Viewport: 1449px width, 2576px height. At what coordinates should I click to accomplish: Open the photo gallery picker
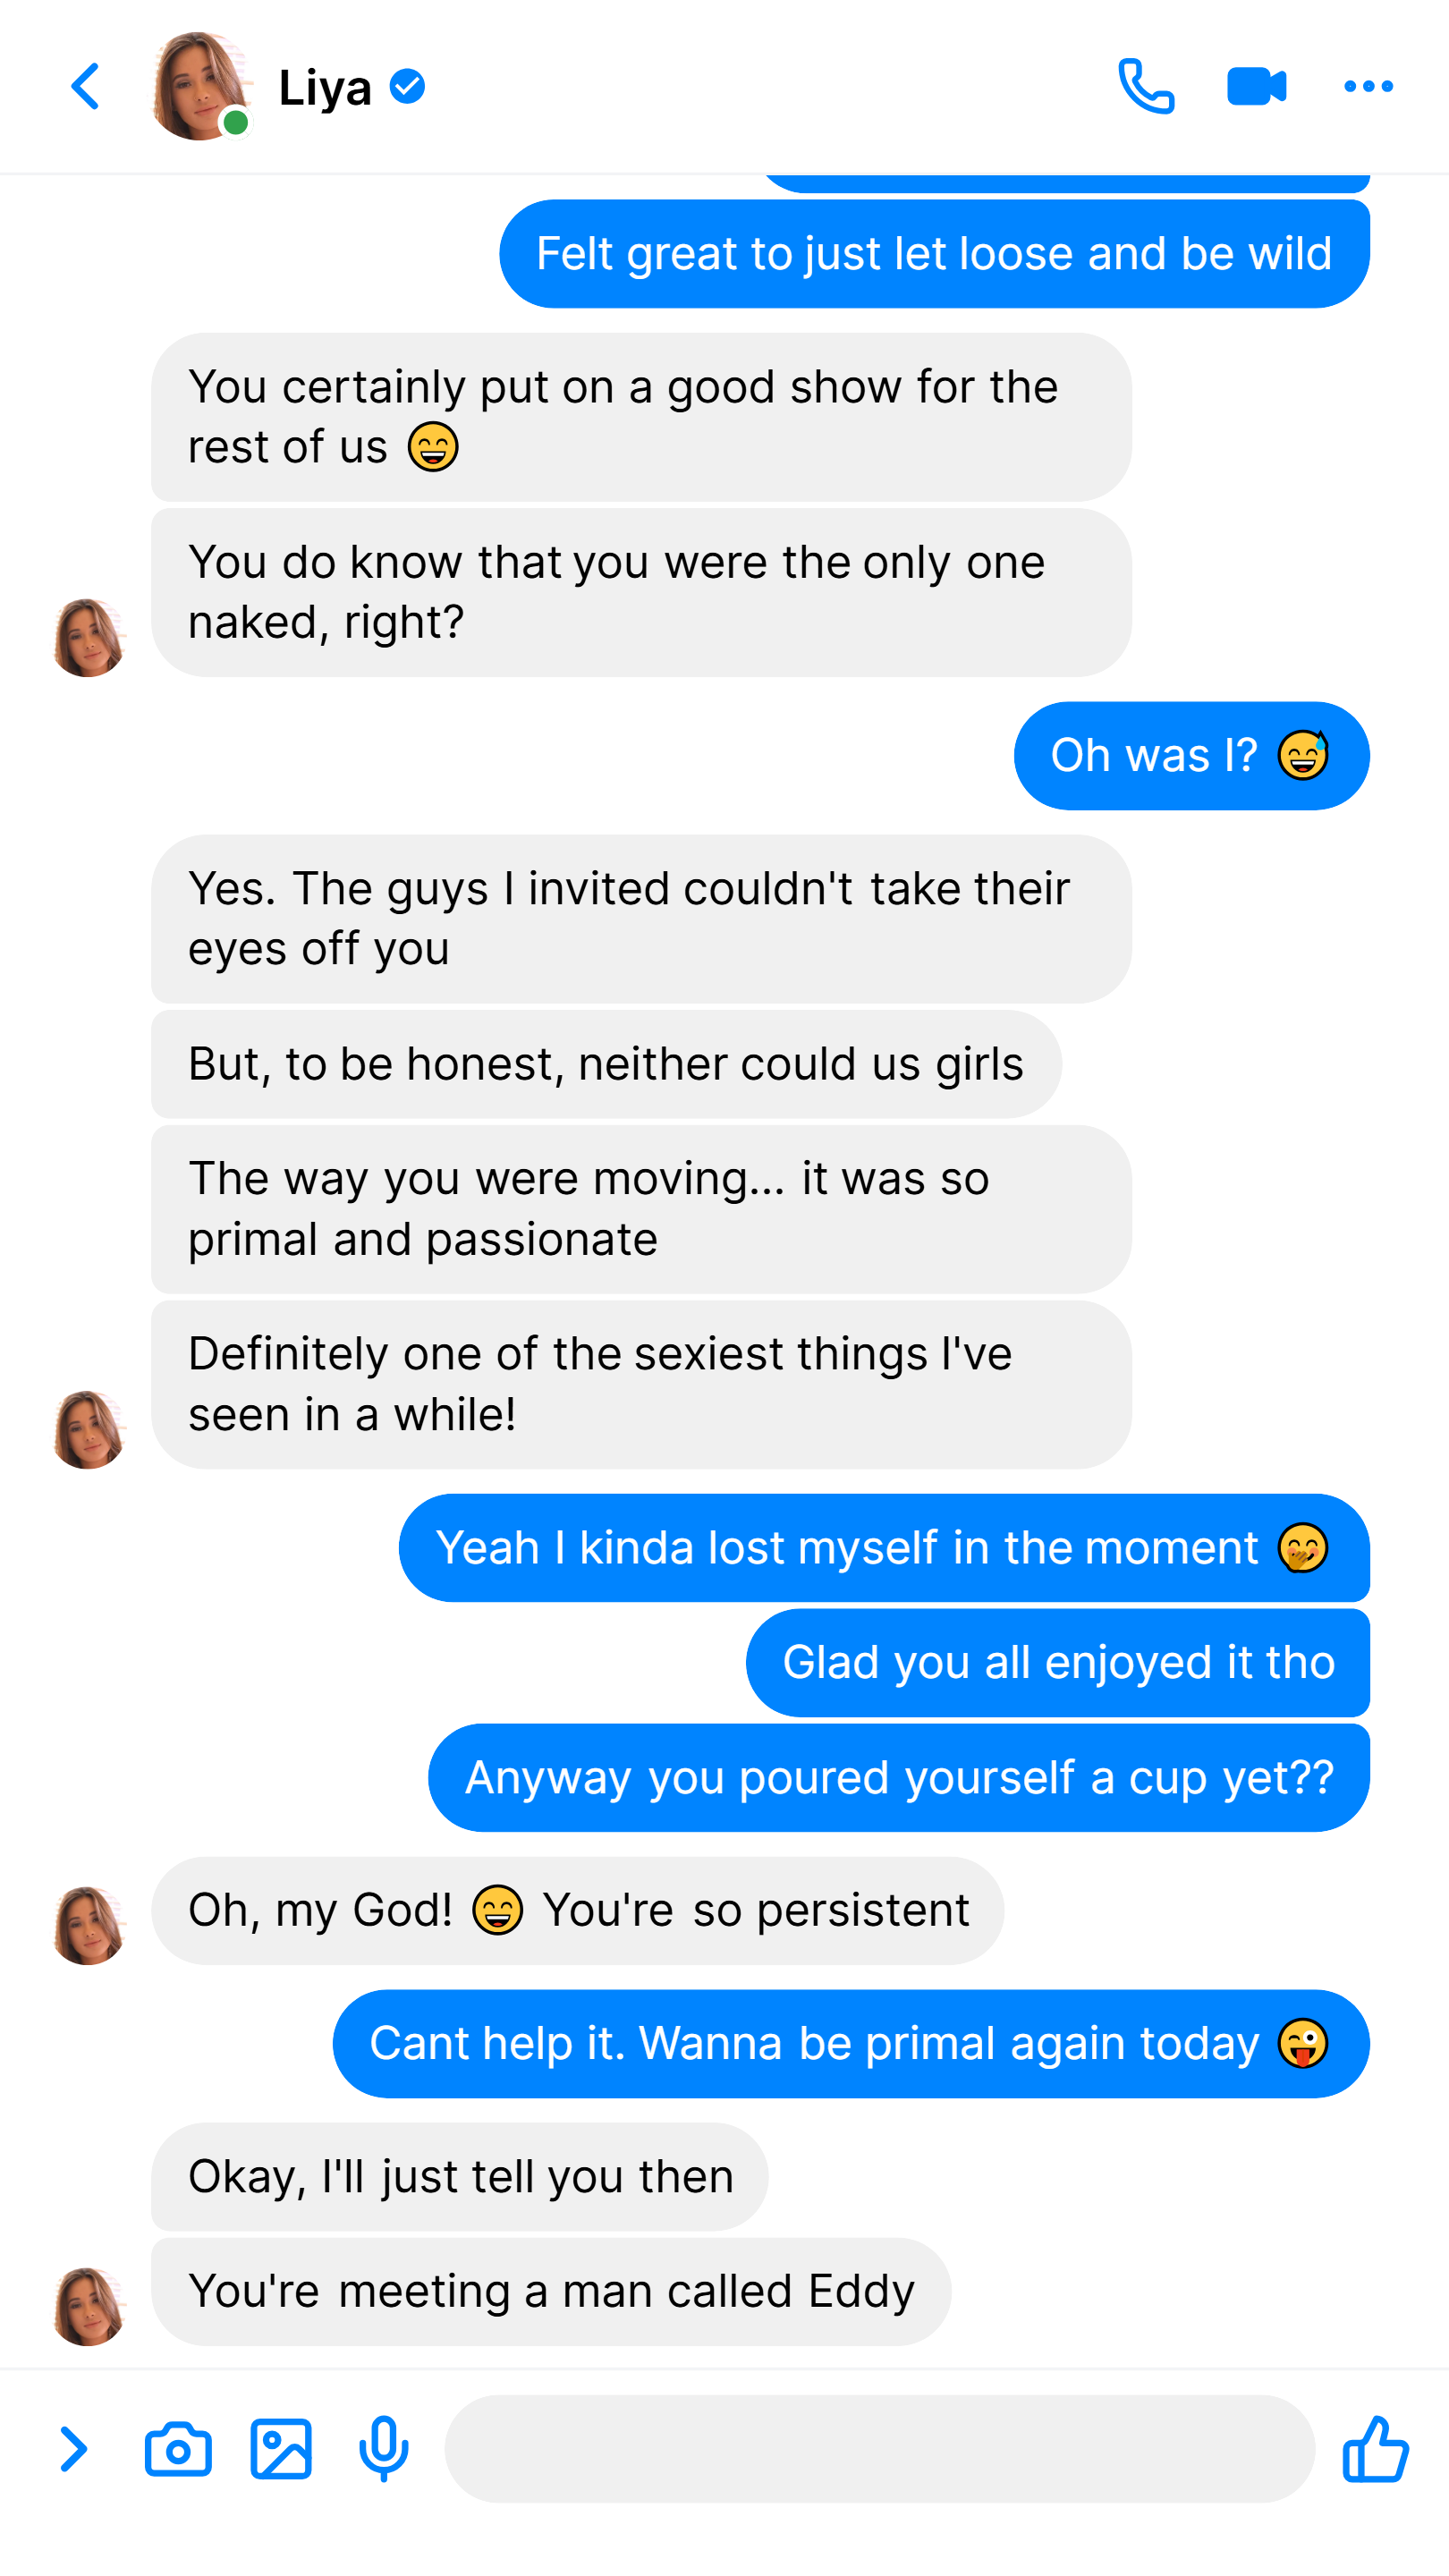tap(281, 2449)
